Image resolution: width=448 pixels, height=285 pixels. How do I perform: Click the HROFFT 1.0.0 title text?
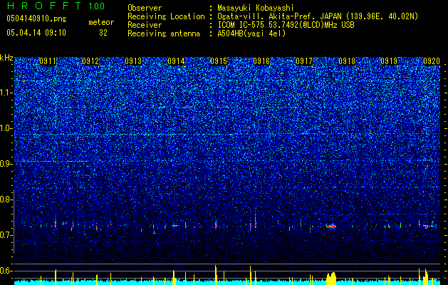[x=56, y=6]
